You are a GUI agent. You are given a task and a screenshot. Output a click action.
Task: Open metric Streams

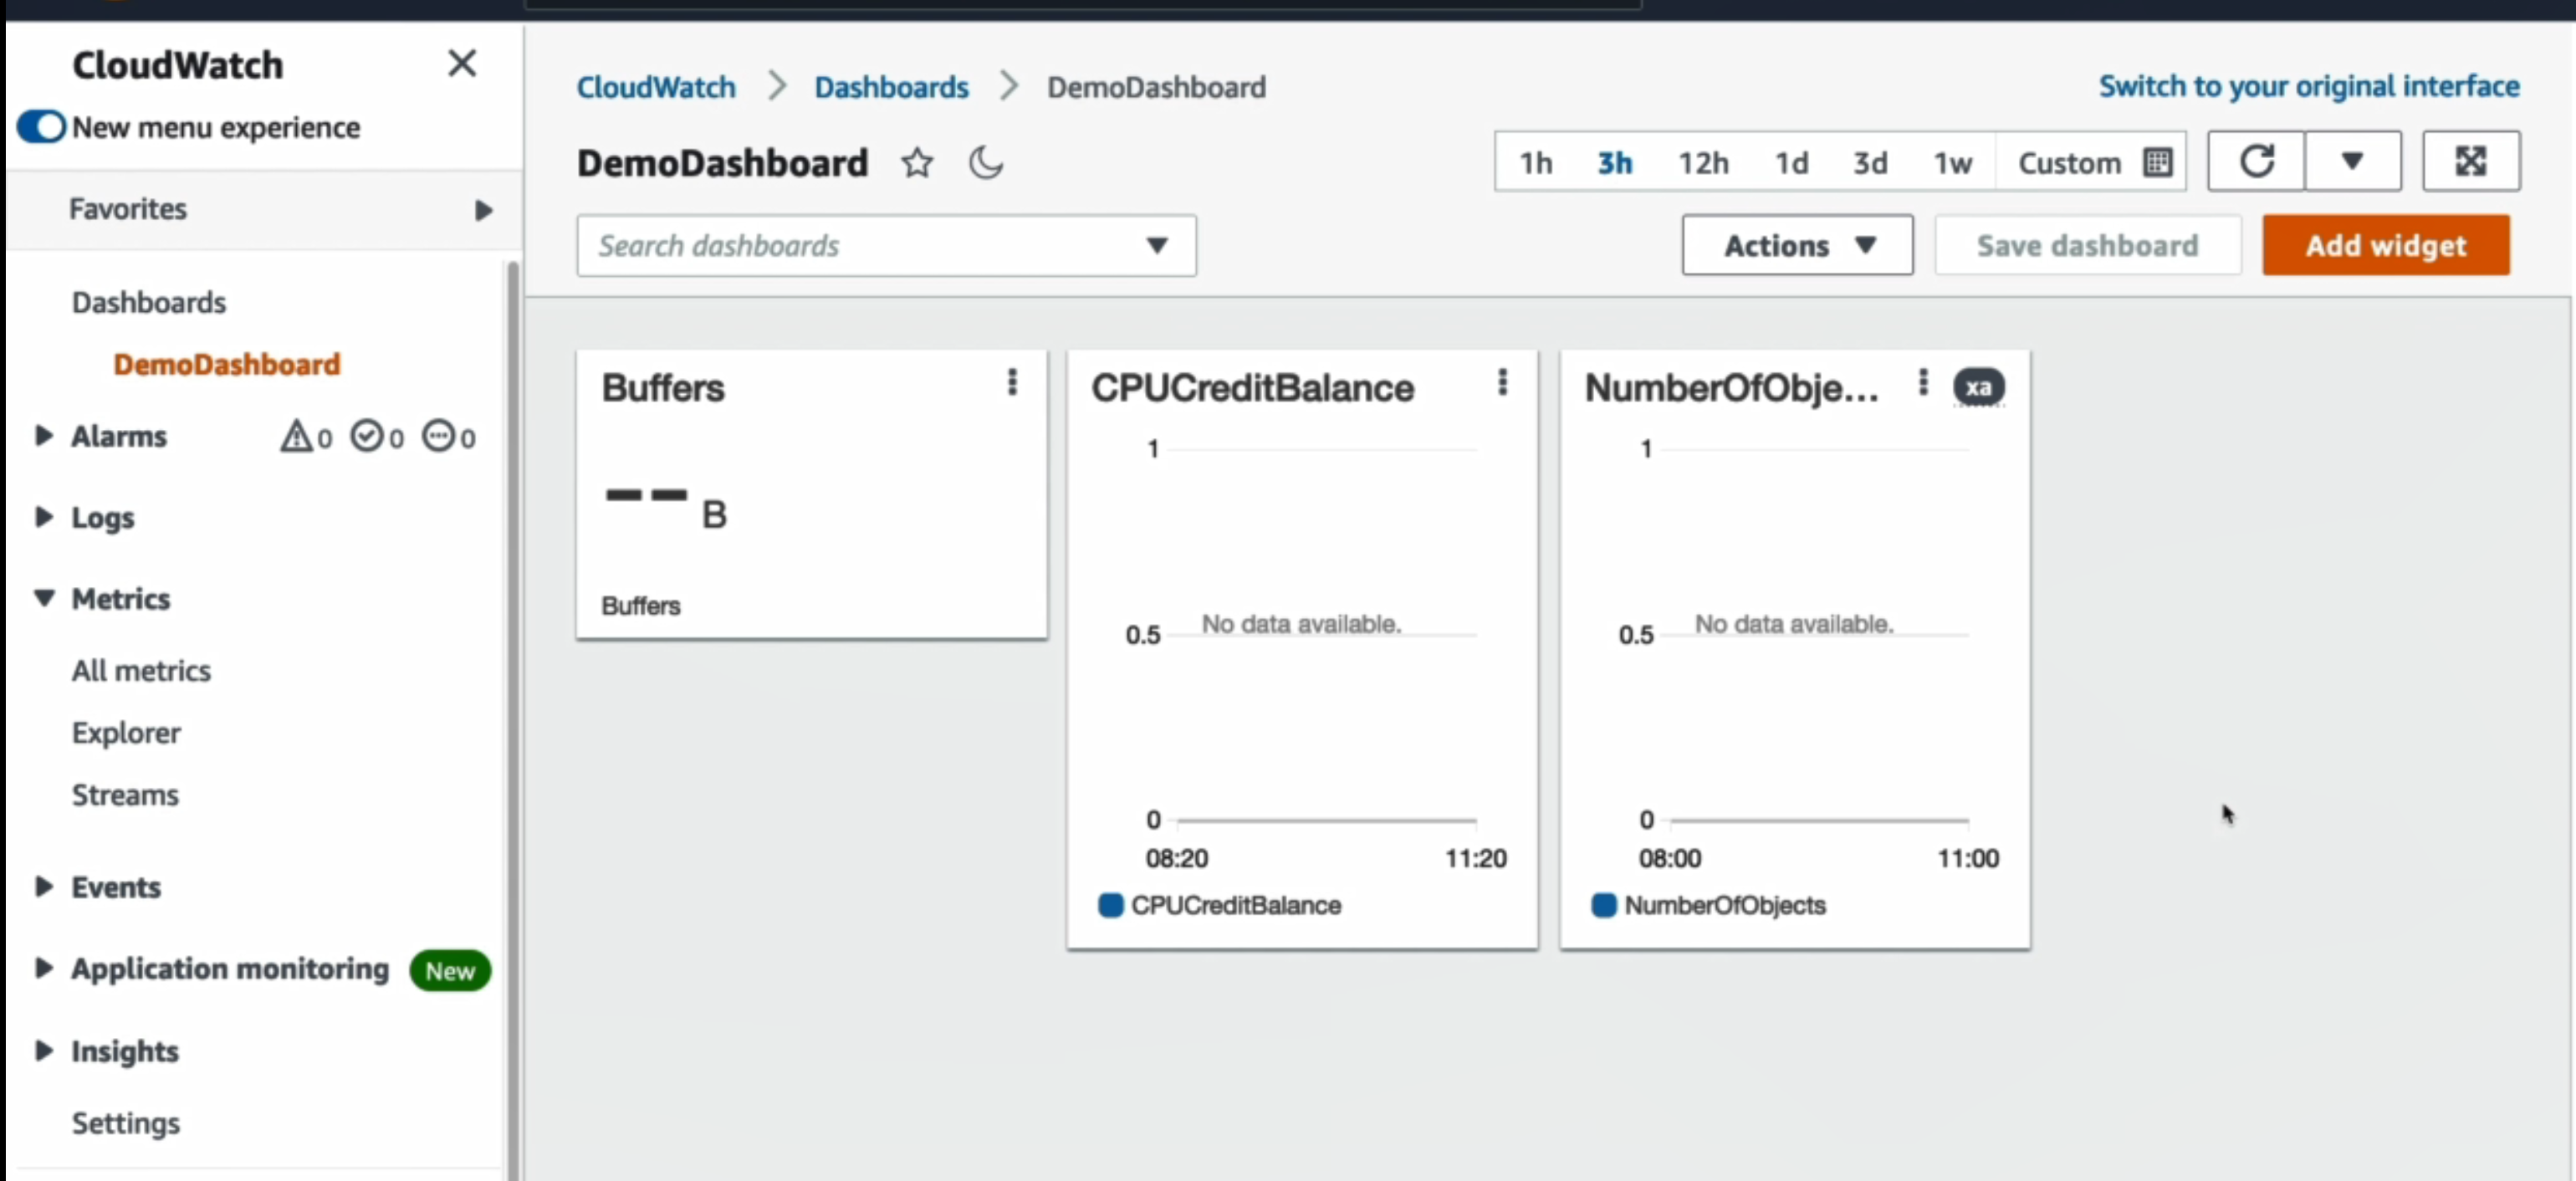click(x=125, y=795)
